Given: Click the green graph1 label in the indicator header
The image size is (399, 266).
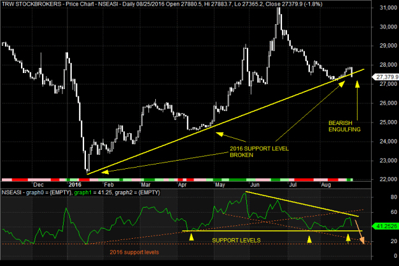Looking at the screenshot, I should [x=83, y=192].
